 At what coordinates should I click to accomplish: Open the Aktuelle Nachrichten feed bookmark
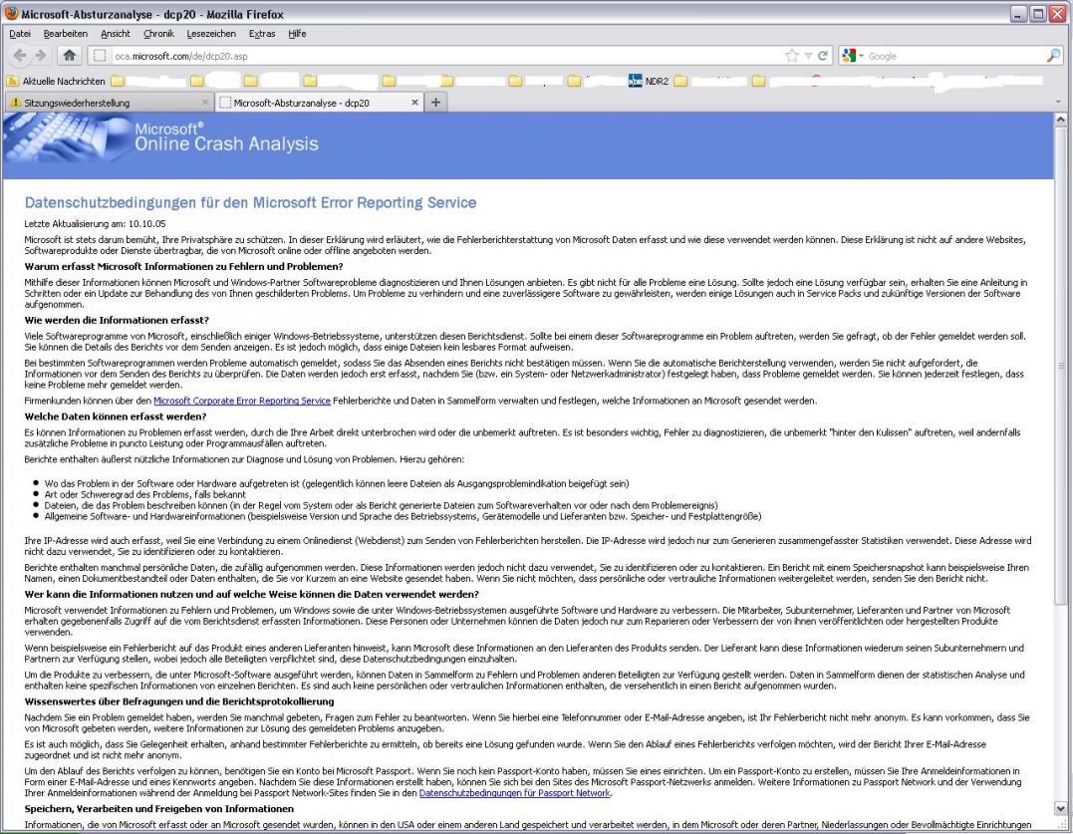(x=56, y=81)
